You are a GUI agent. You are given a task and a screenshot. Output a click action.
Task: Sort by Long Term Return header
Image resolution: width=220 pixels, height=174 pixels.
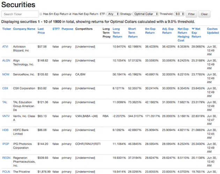(x=117, y=33)
